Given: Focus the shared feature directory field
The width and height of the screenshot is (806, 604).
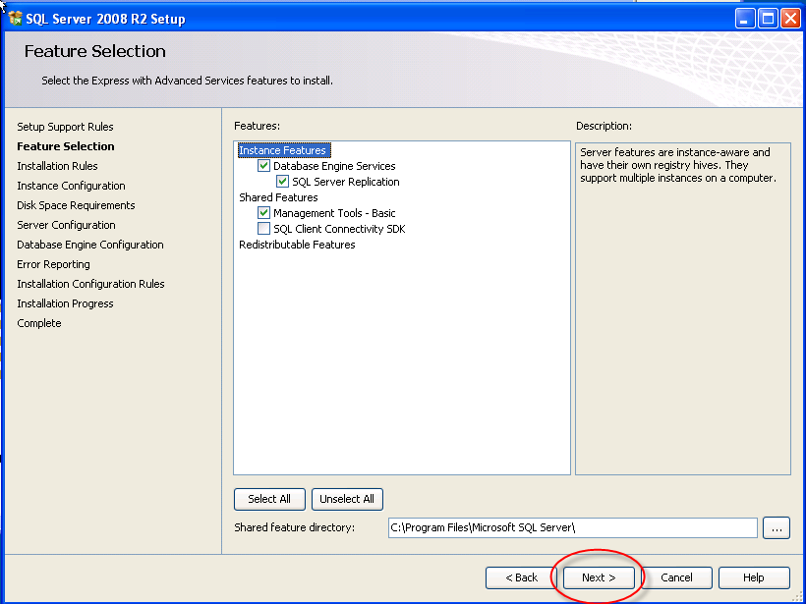Looking at the screenshot, I should pos(573,528).
